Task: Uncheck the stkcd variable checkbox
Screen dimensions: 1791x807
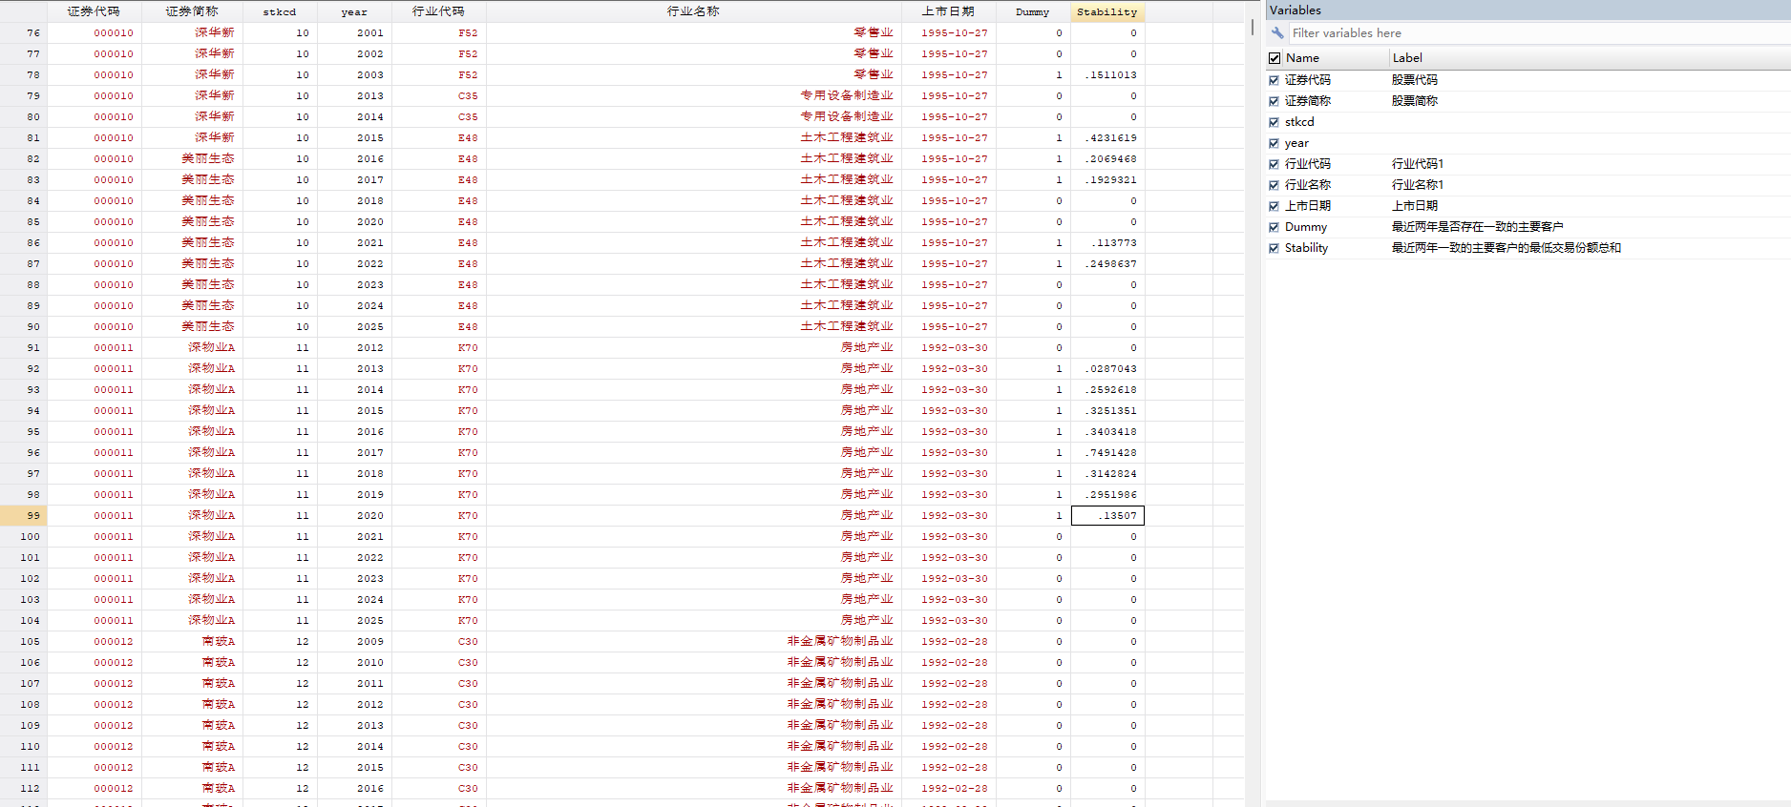Action: click(x=1274, y=122)
